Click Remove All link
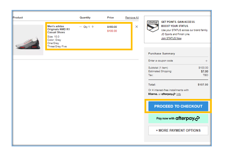The image size is (228, 153). pyautogui.click(x=132, y=17)
